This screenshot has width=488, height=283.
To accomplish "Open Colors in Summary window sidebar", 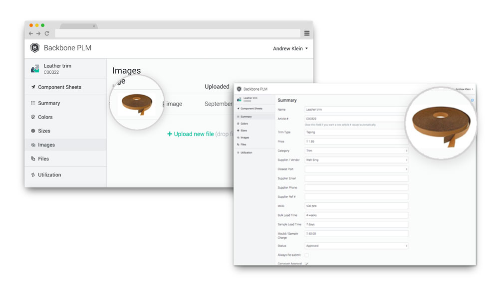I will tap(244, 124).
